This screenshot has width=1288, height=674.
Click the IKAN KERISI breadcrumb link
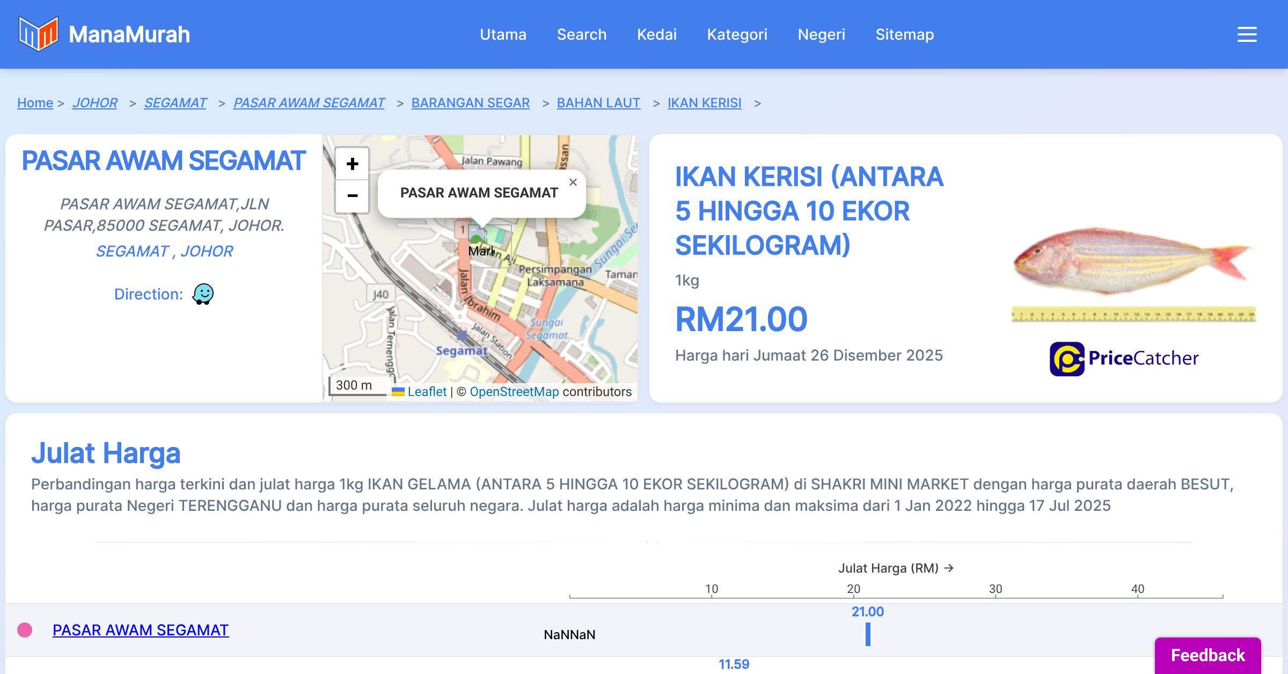(704, 102)
